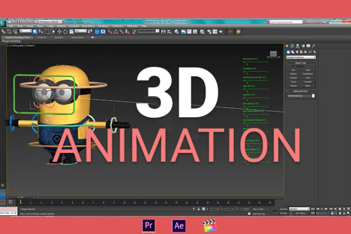The image size is (351, 234).
Task: Click the Mirror tool icon
Action: (164, 32)
